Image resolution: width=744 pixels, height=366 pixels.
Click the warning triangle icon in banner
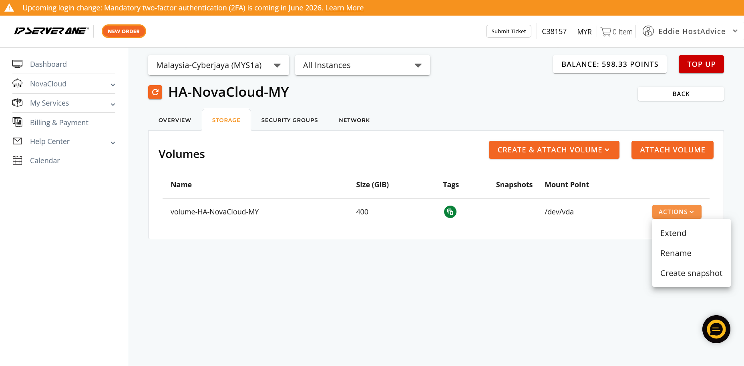[x=9, y=8]
